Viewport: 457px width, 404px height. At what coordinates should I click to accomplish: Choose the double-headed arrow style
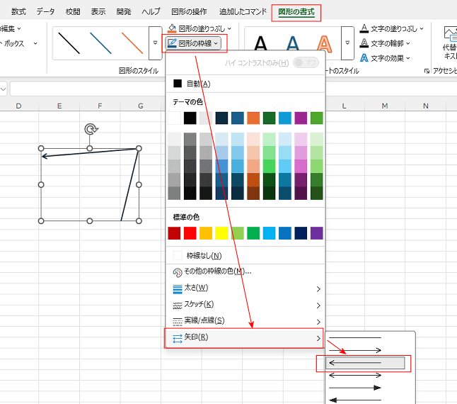click(355, 376)
